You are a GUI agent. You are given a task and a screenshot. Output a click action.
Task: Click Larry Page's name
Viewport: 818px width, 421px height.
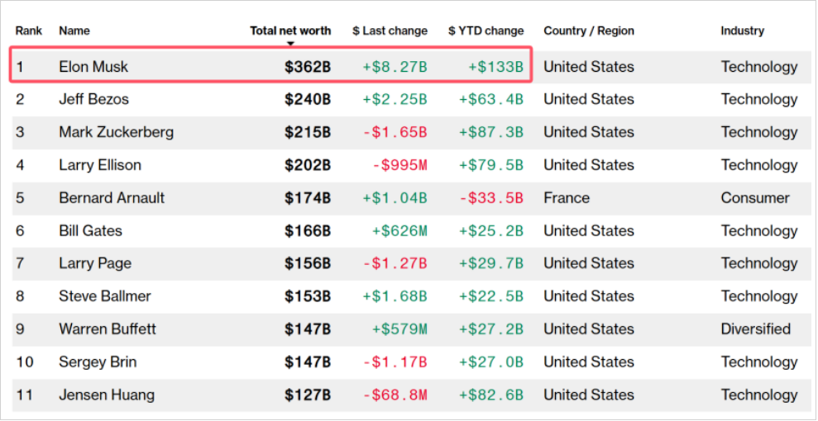click(95, 263)
